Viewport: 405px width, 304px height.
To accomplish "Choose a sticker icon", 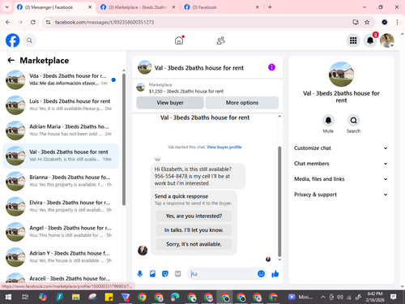I will (x=165, y=274).
